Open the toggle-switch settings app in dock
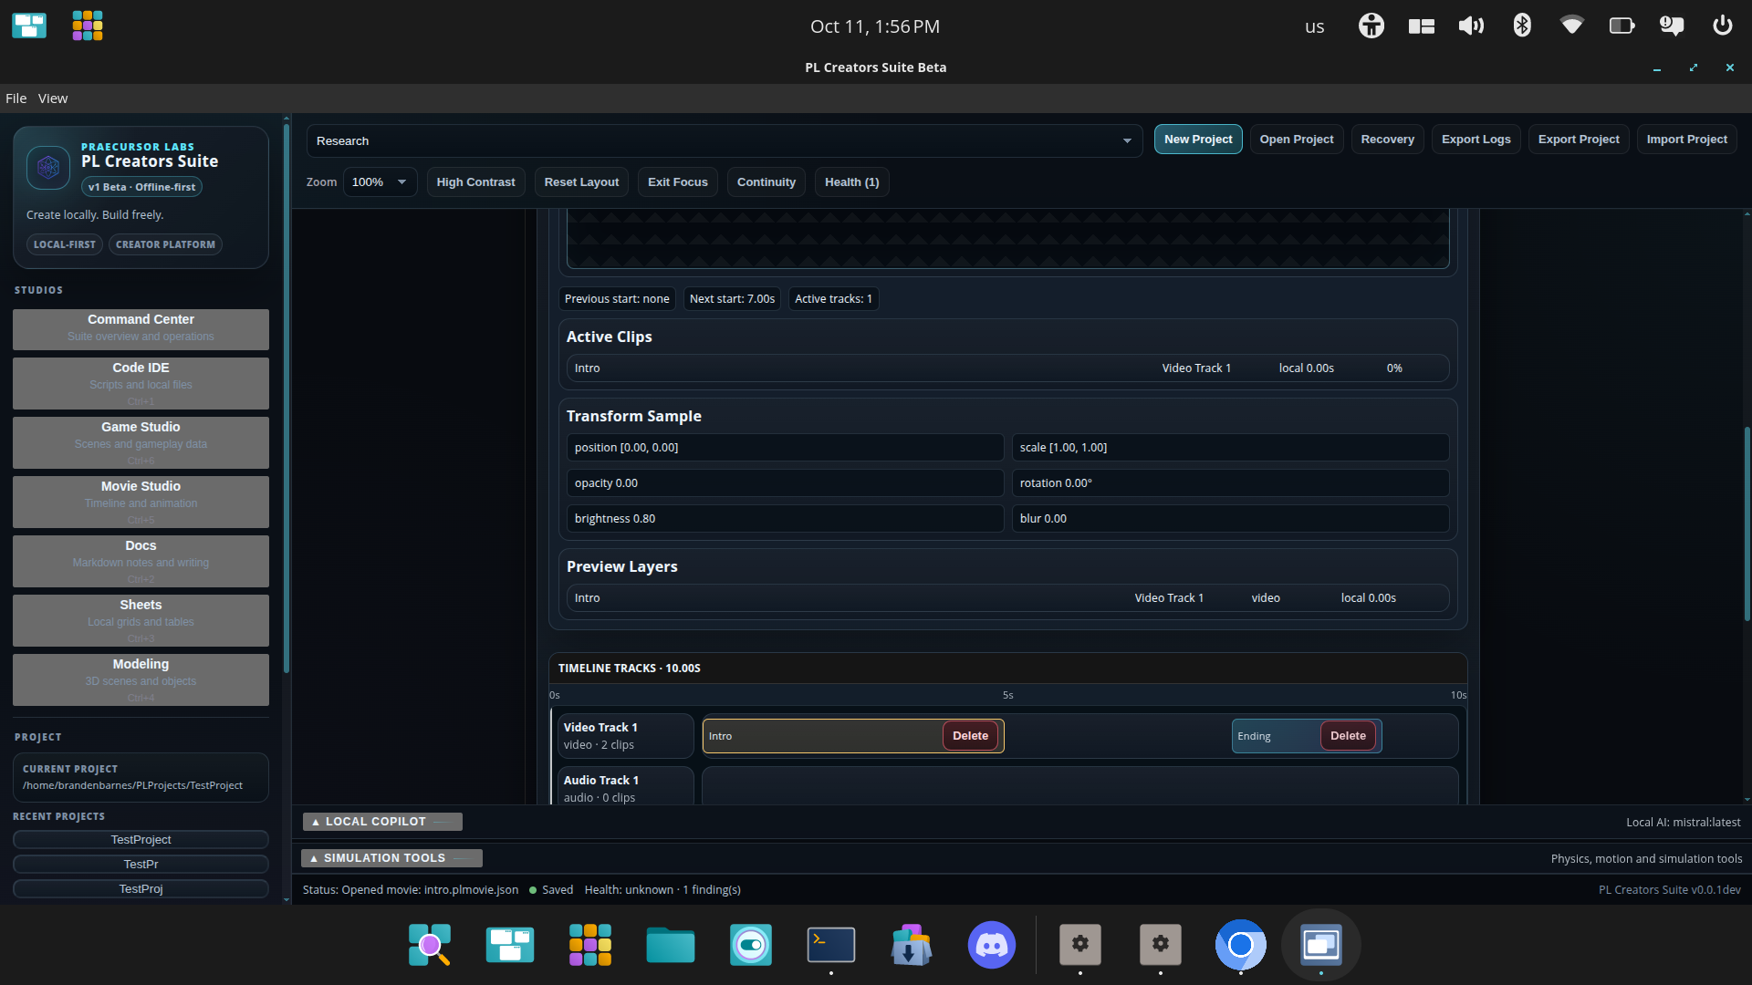Viewport: 1752px width, 985px height. 751,945
